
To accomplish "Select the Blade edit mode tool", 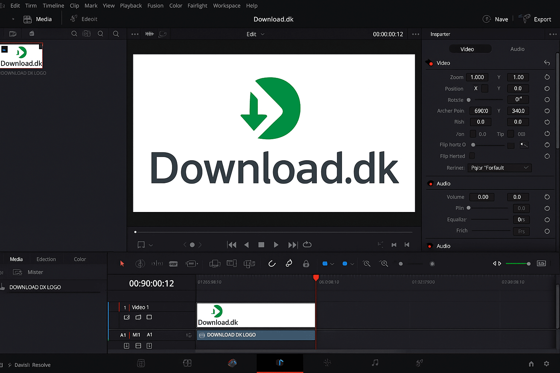I will point(173,263).
